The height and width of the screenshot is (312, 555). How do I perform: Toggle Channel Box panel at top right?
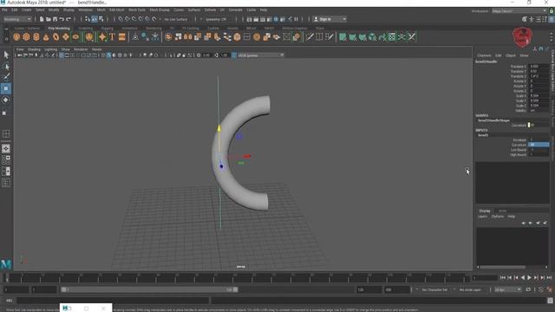pos(552,19)
